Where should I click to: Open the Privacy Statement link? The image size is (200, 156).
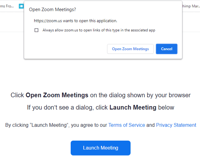[176, 125]
